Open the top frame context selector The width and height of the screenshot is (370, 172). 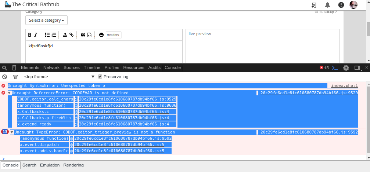pos(59,77)
